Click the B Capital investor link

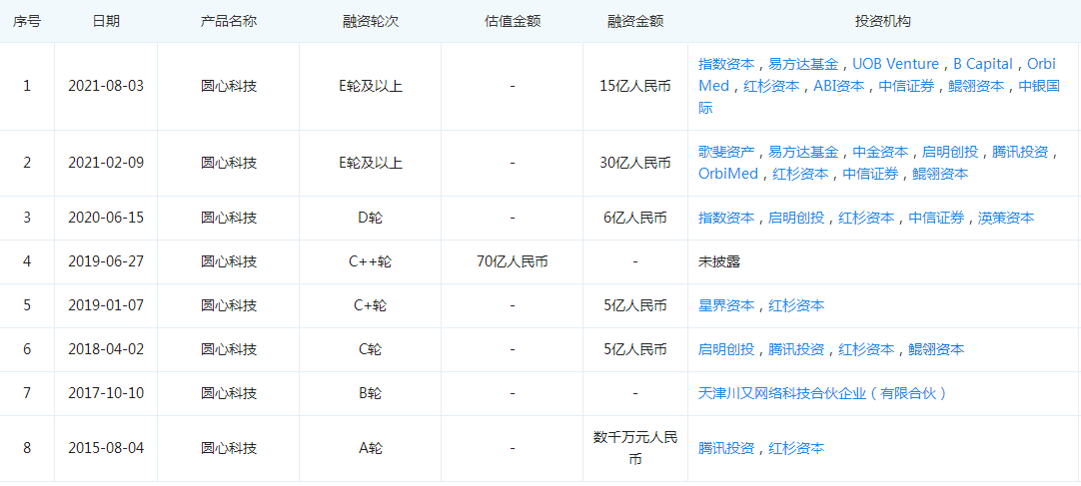983,65
